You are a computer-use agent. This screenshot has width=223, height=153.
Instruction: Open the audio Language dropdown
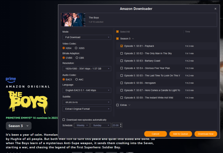coord(87,90)
